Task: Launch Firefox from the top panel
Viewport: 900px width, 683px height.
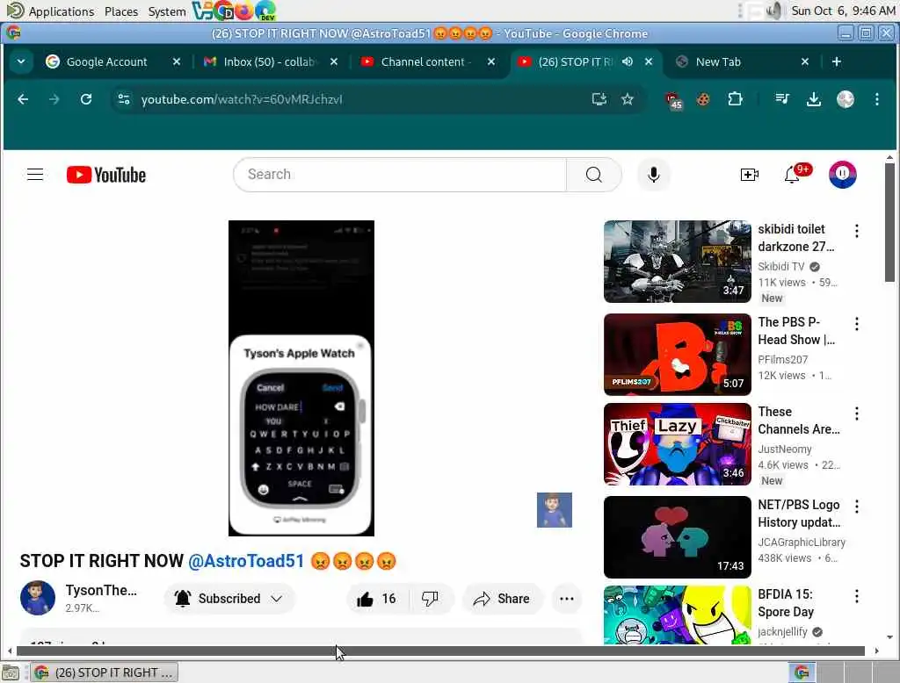Action: pyautogui.click(x=244, y=11)
